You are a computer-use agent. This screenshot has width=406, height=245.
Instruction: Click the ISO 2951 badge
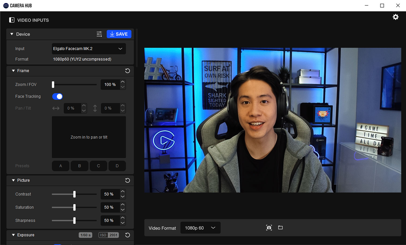click(108, 235)
